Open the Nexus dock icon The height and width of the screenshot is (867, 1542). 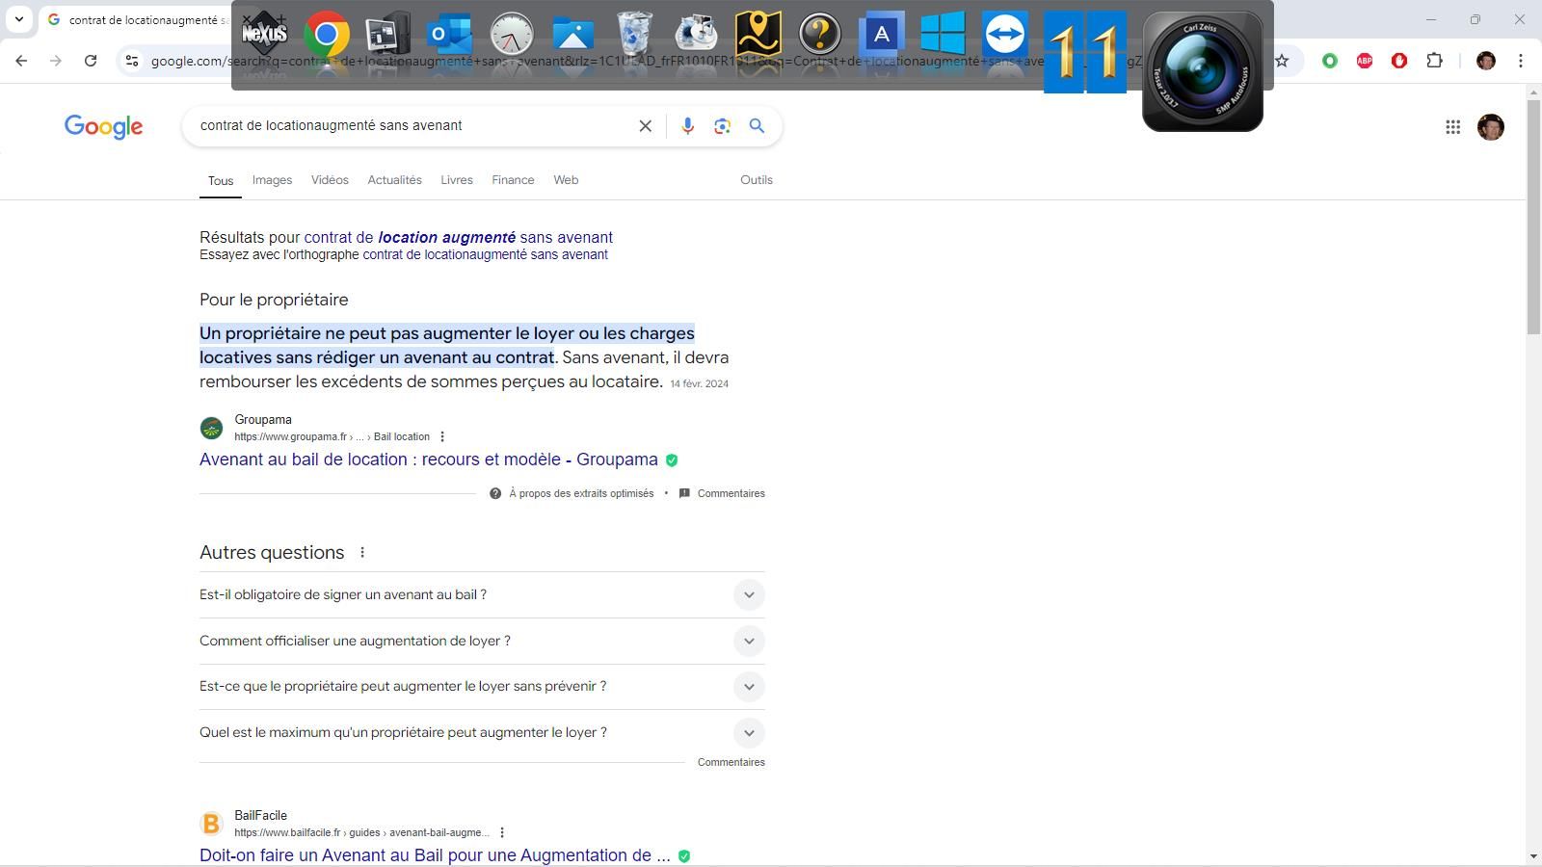coord(264,35)
